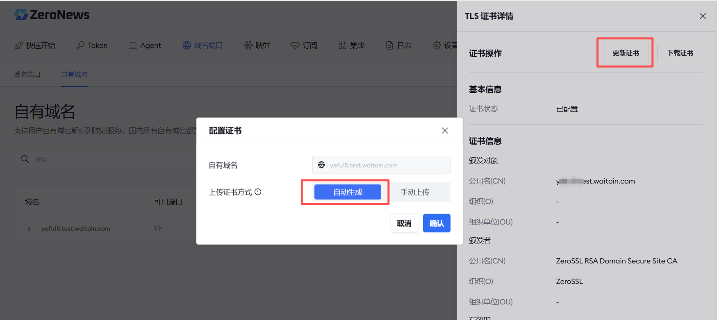The image size is (717, 320).
Task: Select 自动生成 certificate upload method
Action: click(x=348, y=192)
